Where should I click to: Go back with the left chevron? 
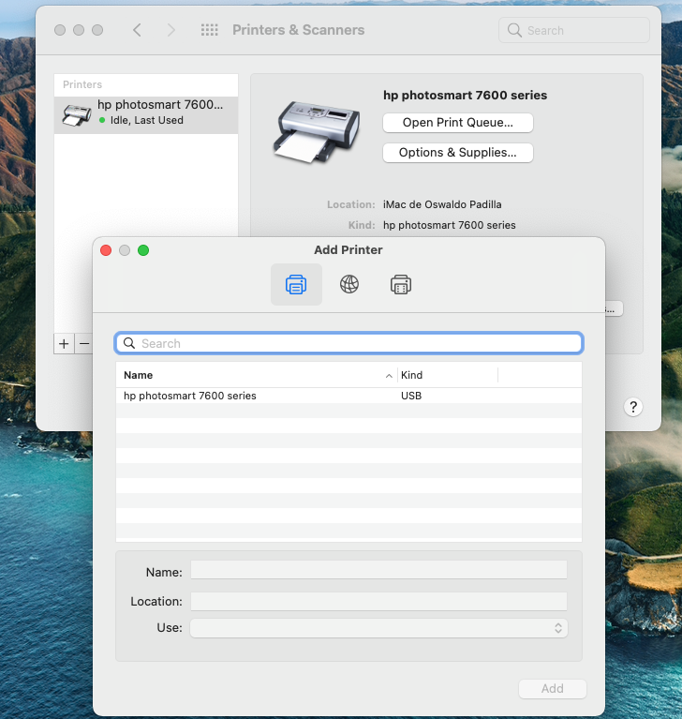click(x=138, y=30)
